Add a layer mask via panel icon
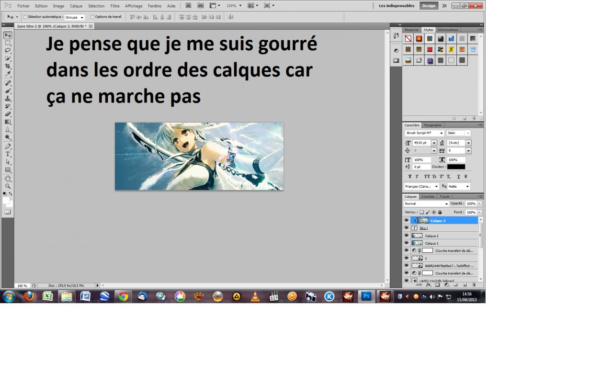 (437, 285)
